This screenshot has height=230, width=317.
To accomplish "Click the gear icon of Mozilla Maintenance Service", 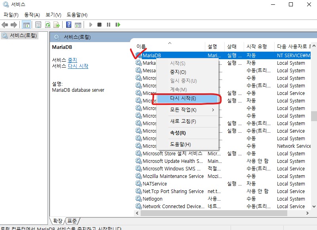I will (138, 176).
